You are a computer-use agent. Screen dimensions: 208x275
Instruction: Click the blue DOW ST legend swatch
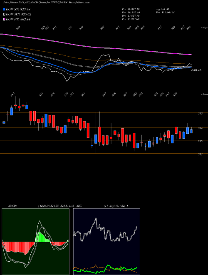pos(5,9)
